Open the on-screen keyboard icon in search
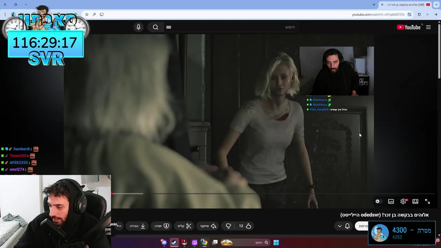Image resolution: width=441 pixels, height=248 pixels. click(x=168, y=27)
